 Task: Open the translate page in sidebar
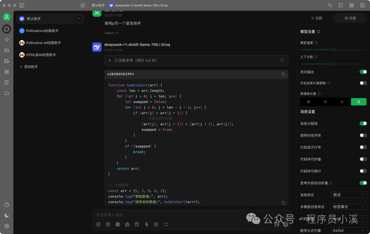(7, 61)
